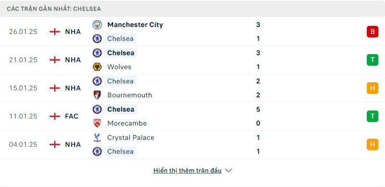Click the FAC competition label
Screen dimensions: 385x187
click(72, 116)
